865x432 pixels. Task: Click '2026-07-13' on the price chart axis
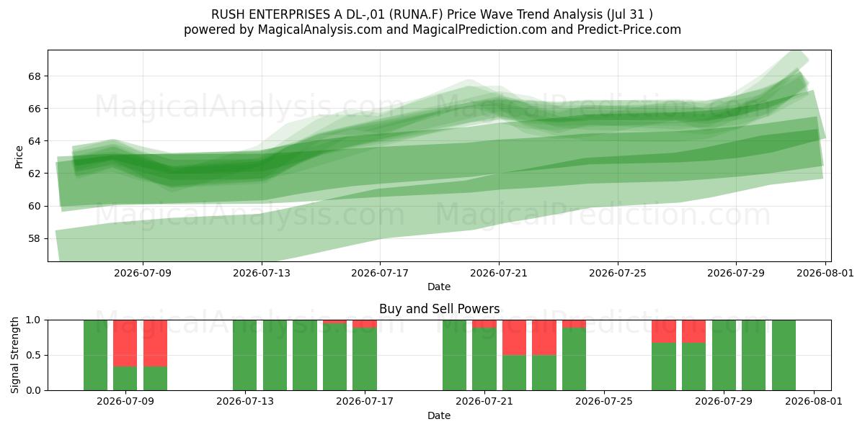[x=262, y=274]
